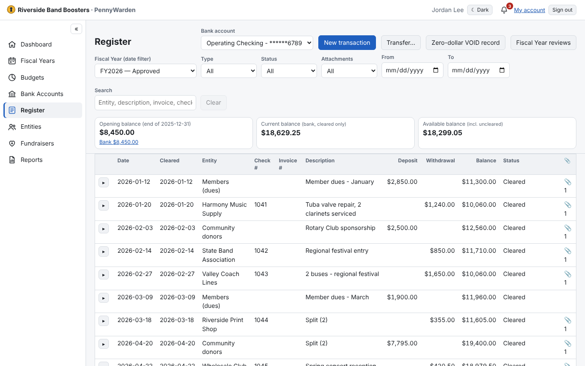This screenshot has width=585, height=366.
Task: Open attachment paperclip for Regional festival entry
Action: (x=568, y=251)
